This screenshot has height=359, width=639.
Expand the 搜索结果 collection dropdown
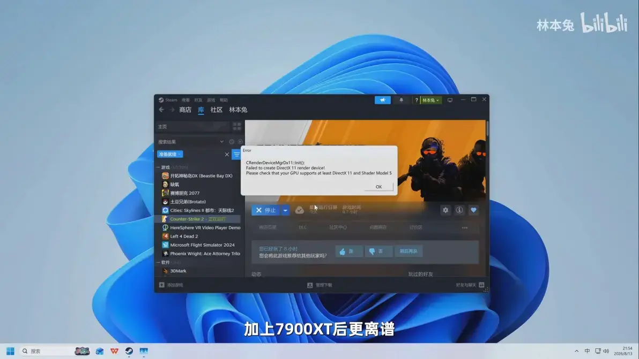coord(222,142)
